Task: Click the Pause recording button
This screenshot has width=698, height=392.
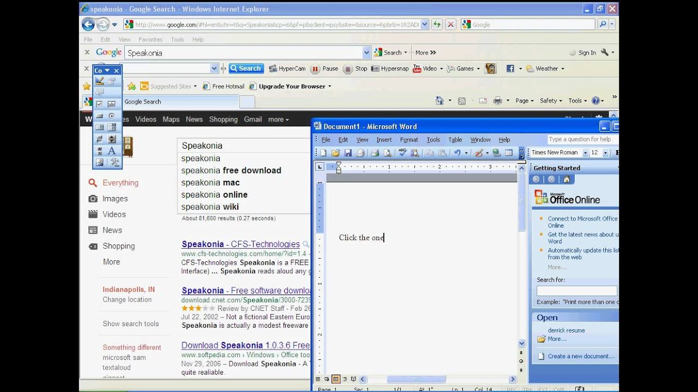Action: tap(324, 69)
